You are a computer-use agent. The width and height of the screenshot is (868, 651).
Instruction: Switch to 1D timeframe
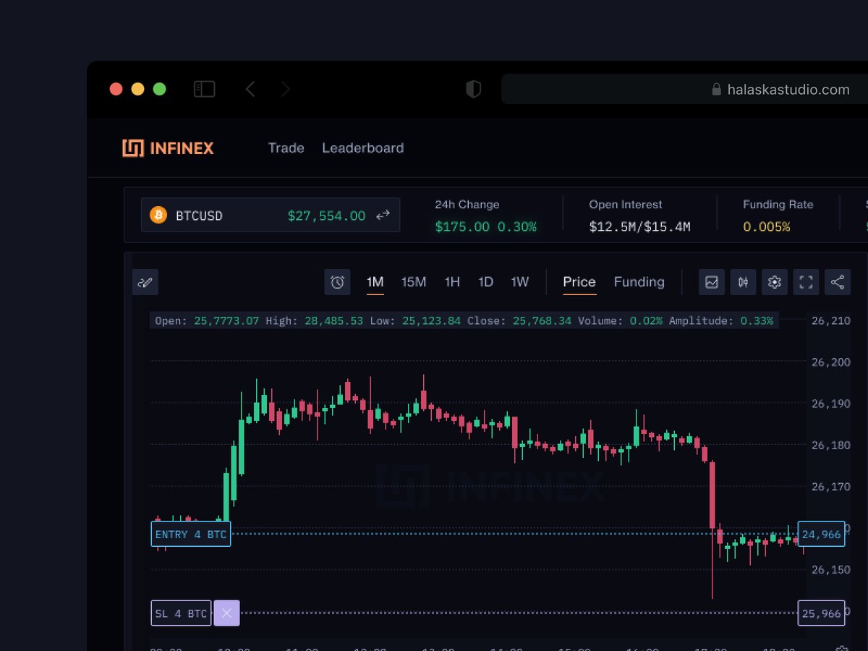486,282
